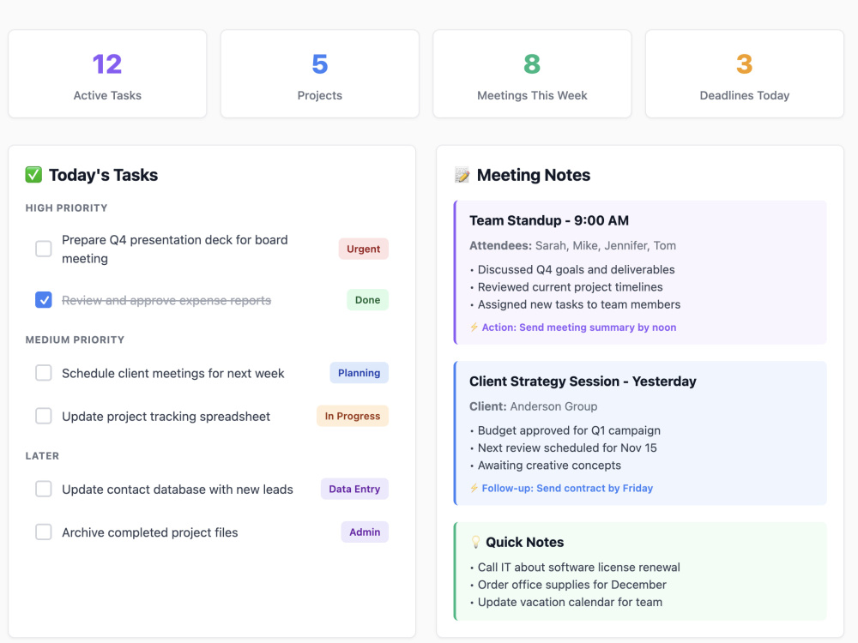
Task: Click Order office supplies for December
Action: (571, 585)
